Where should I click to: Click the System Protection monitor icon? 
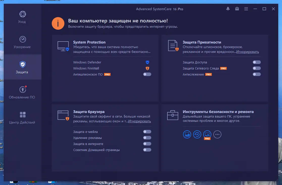pyautogui.click(x=63, y=46)
